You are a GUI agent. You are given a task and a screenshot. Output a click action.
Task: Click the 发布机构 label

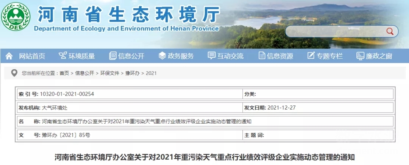29,108
